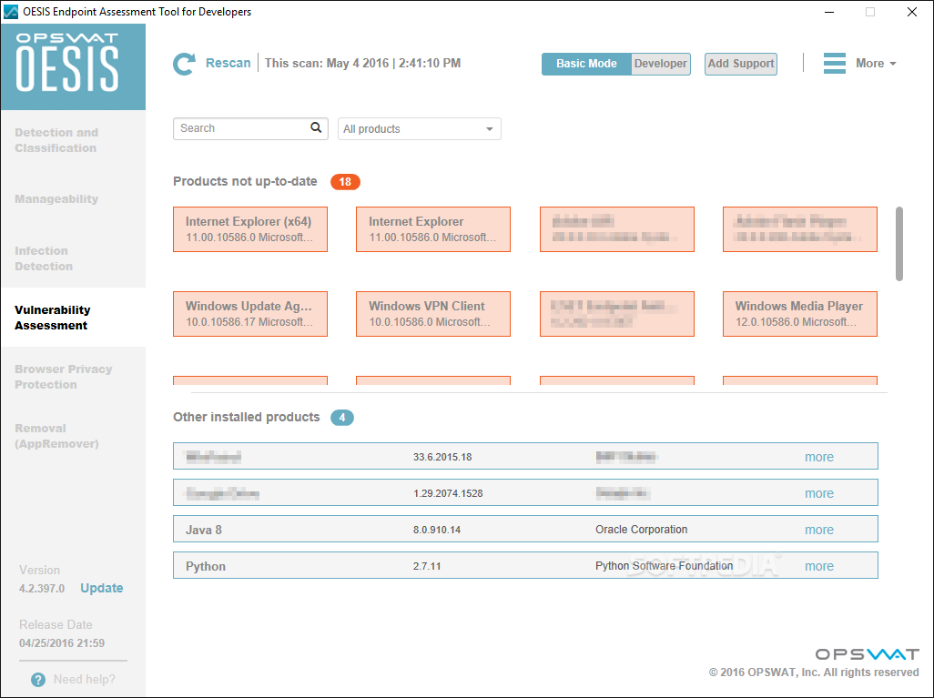Click Oracle Corporation vendor text
Screen dimensions: 934x698
click(x=641, y=530)
